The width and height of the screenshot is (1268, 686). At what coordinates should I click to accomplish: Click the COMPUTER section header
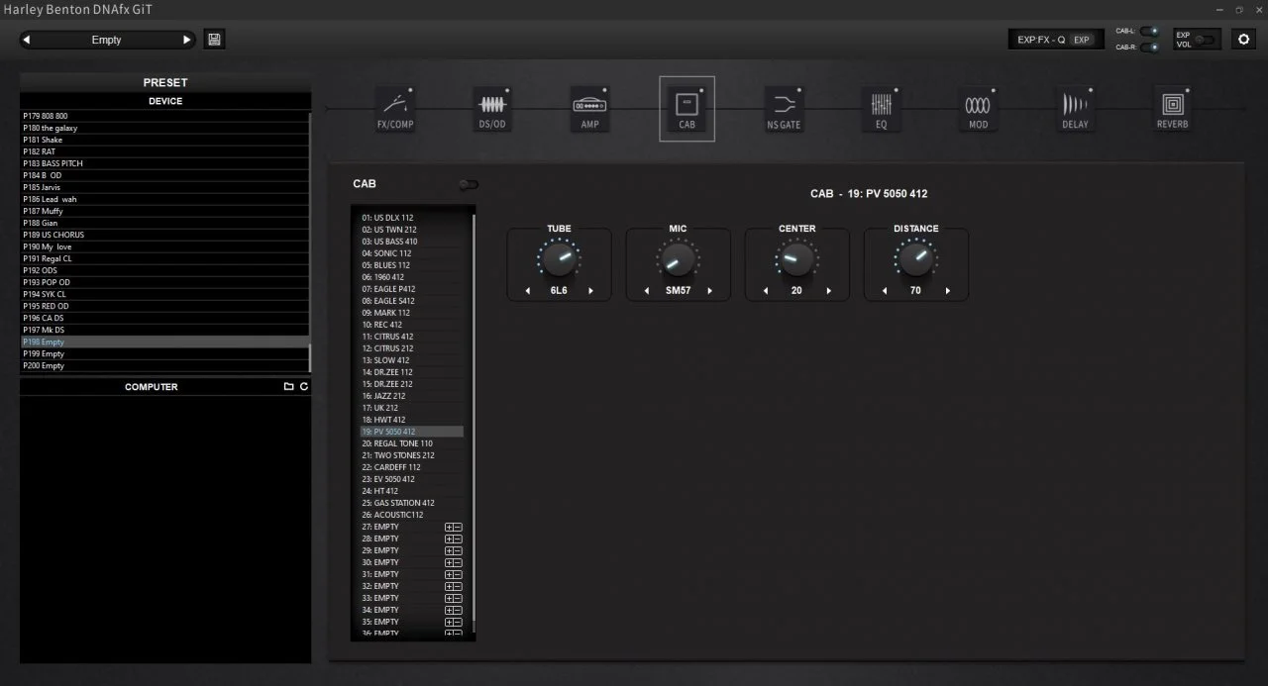pyautogui.click(x=152, y=387)
